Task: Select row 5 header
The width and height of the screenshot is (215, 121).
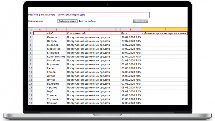Action: [31, 49]
